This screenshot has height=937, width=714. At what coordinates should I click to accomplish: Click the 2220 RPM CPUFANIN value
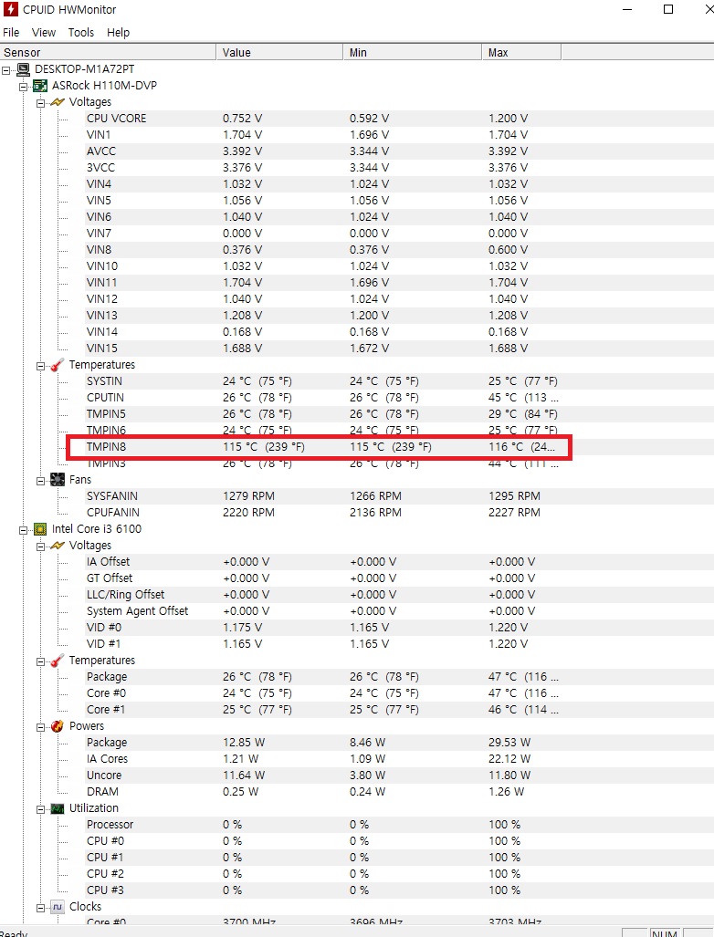tap(248, 512)
